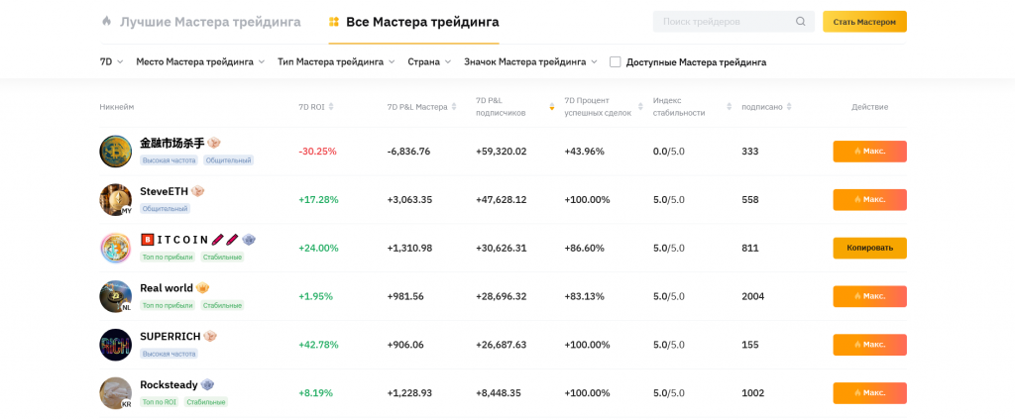
Task: Sort by 7D ROI arrows
Action: (331, 107)
